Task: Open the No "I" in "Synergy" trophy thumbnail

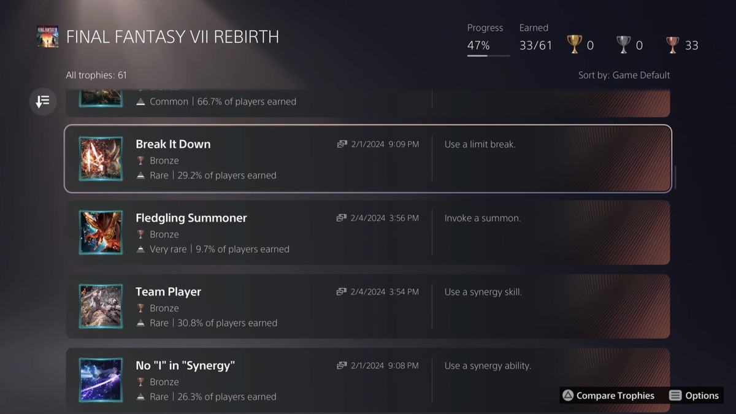Action: [101, 380]
